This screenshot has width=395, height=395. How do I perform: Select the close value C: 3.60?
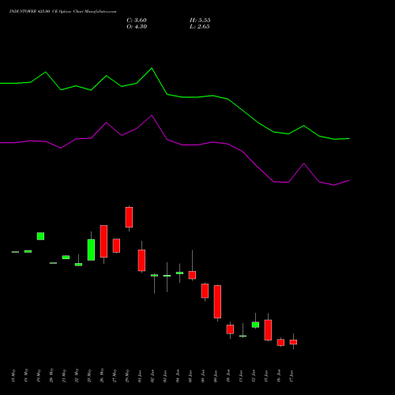coord(137,21)
